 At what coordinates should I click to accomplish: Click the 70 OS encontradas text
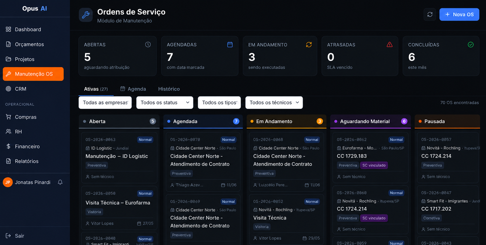click(x=460, y=103)
